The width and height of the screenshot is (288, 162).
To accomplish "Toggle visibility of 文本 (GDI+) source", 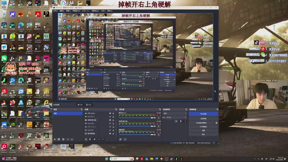I will click(110, 113).
